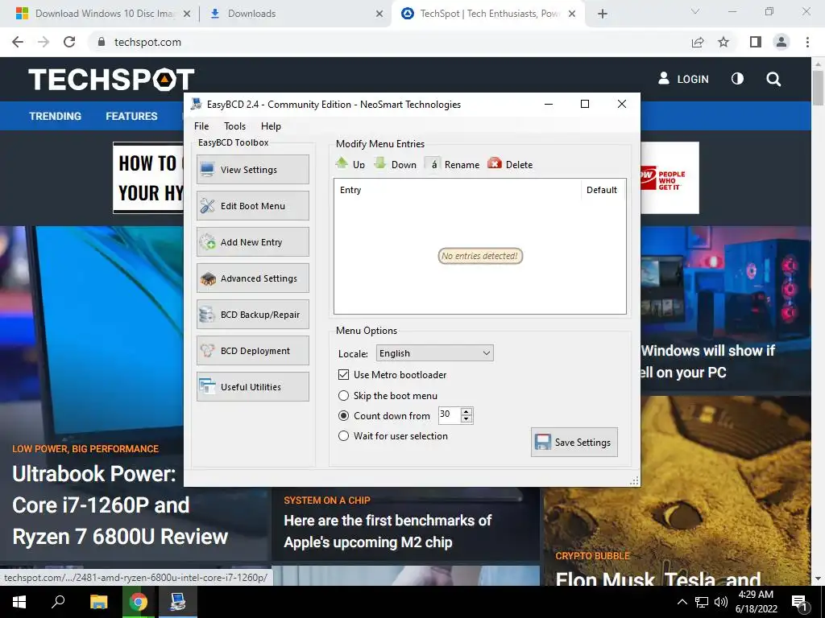This screenshot has width=825, height=618.
Task: Open a new Chrome tab
Action: pyautogui.click(x=603, y=14)
